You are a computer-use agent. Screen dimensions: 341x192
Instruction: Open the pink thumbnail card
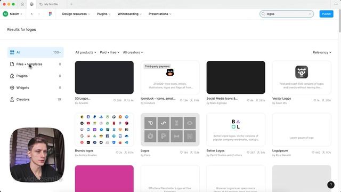click(104, 179)
